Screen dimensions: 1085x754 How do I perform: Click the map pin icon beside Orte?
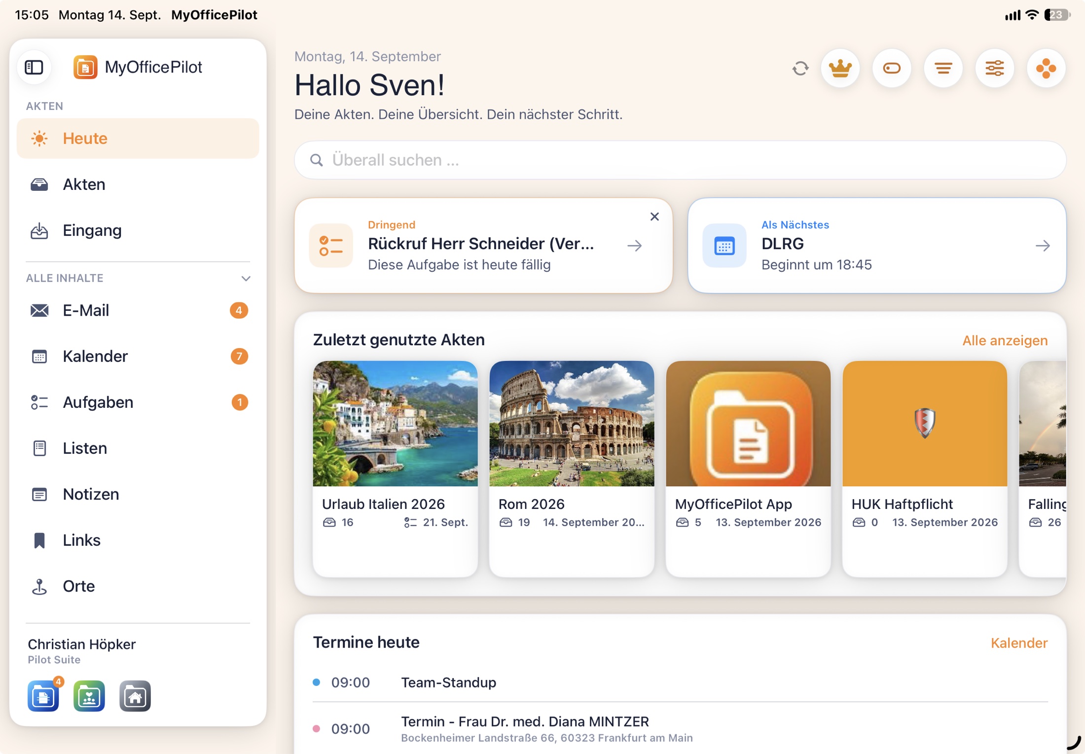point(39,586)
